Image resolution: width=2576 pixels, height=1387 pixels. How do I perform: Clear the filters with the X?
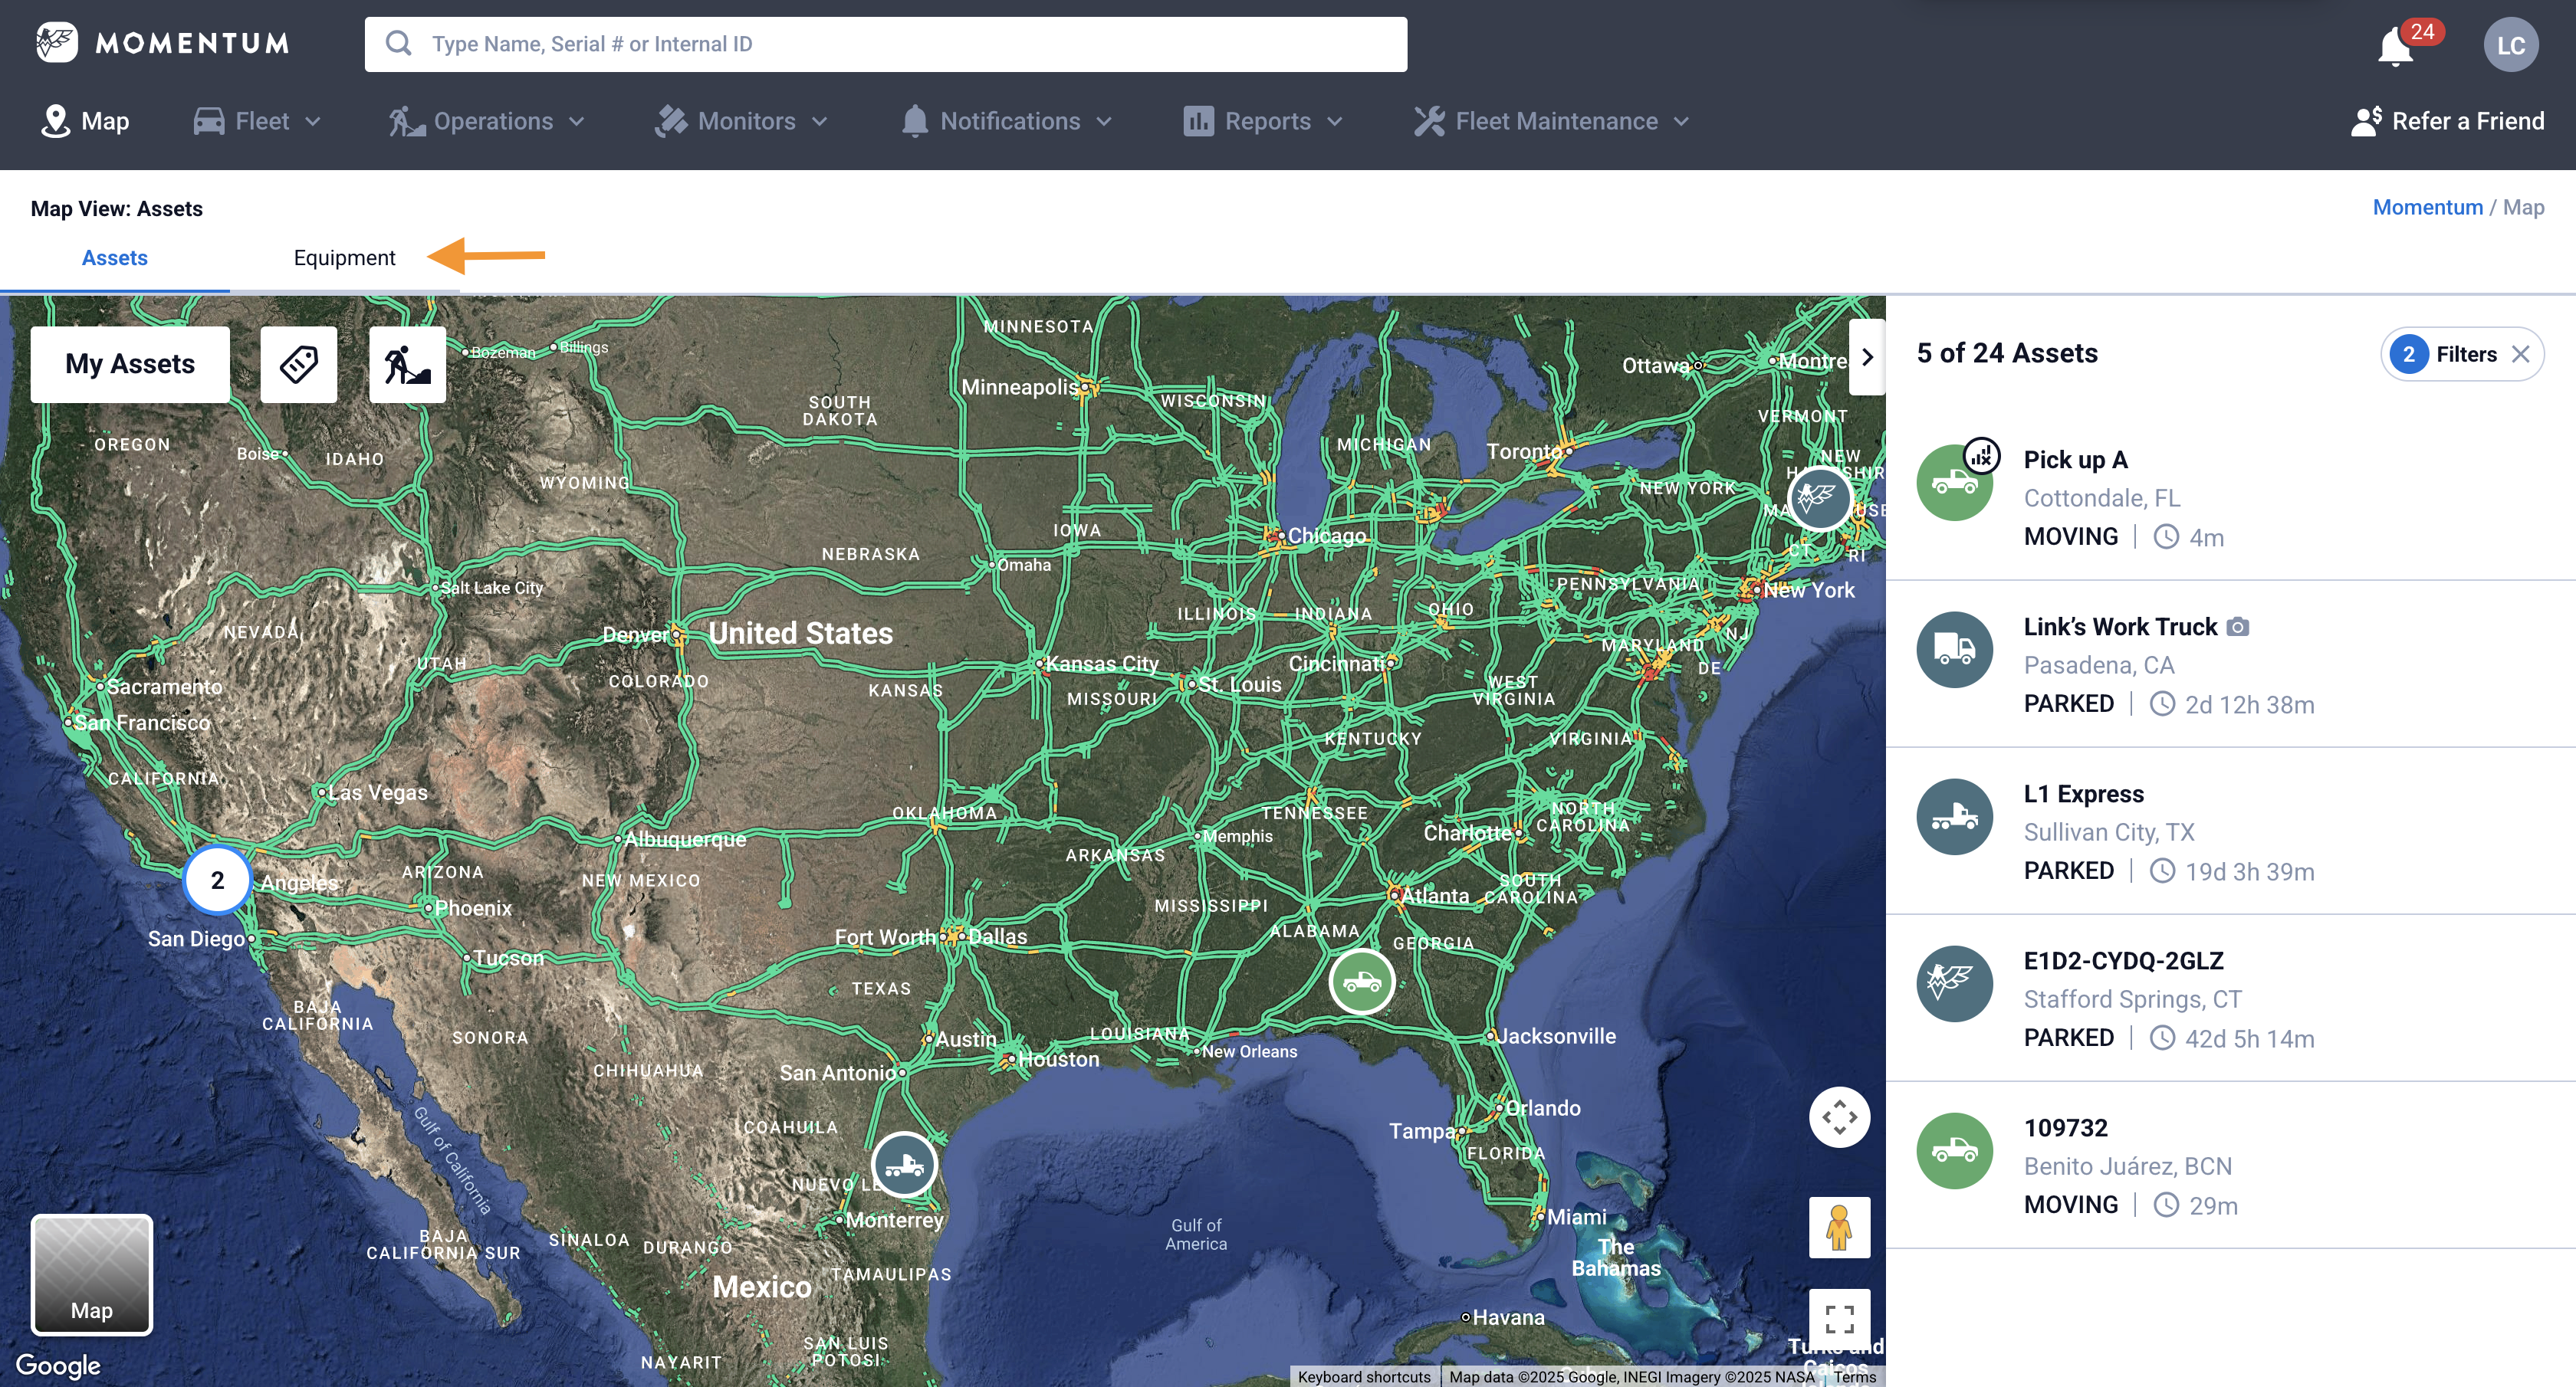point(2521,354)
